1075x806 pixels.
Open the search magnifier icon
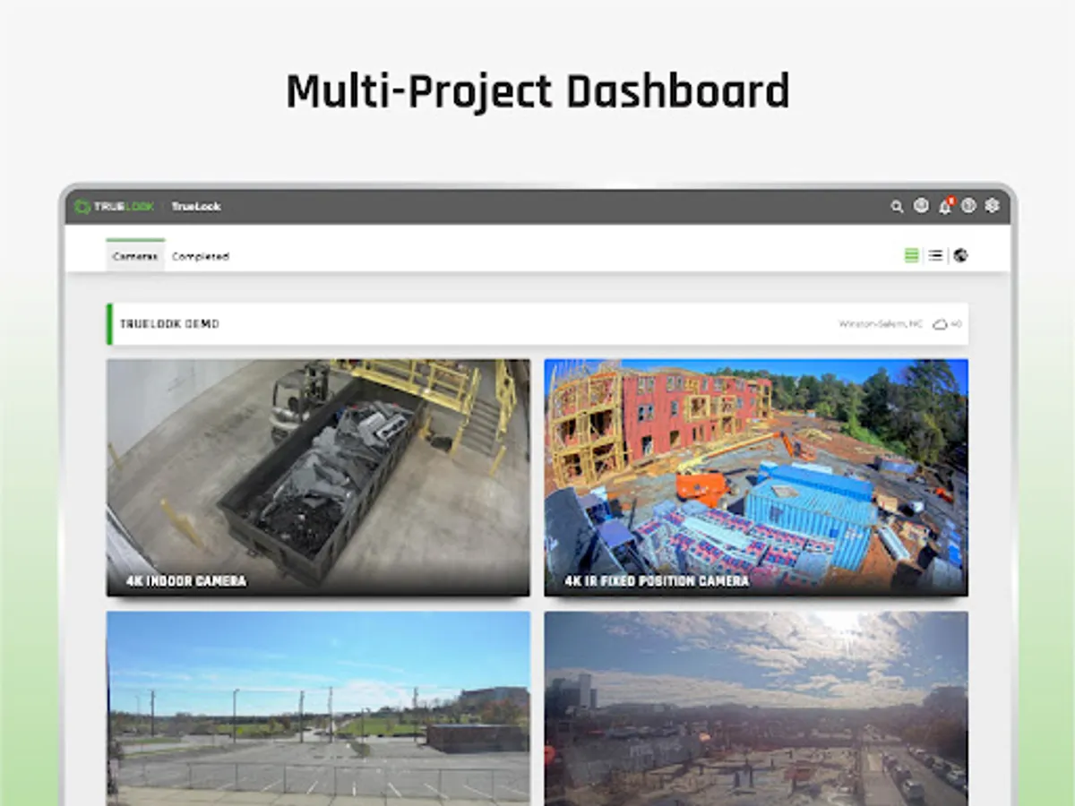[x=897, y=207]
